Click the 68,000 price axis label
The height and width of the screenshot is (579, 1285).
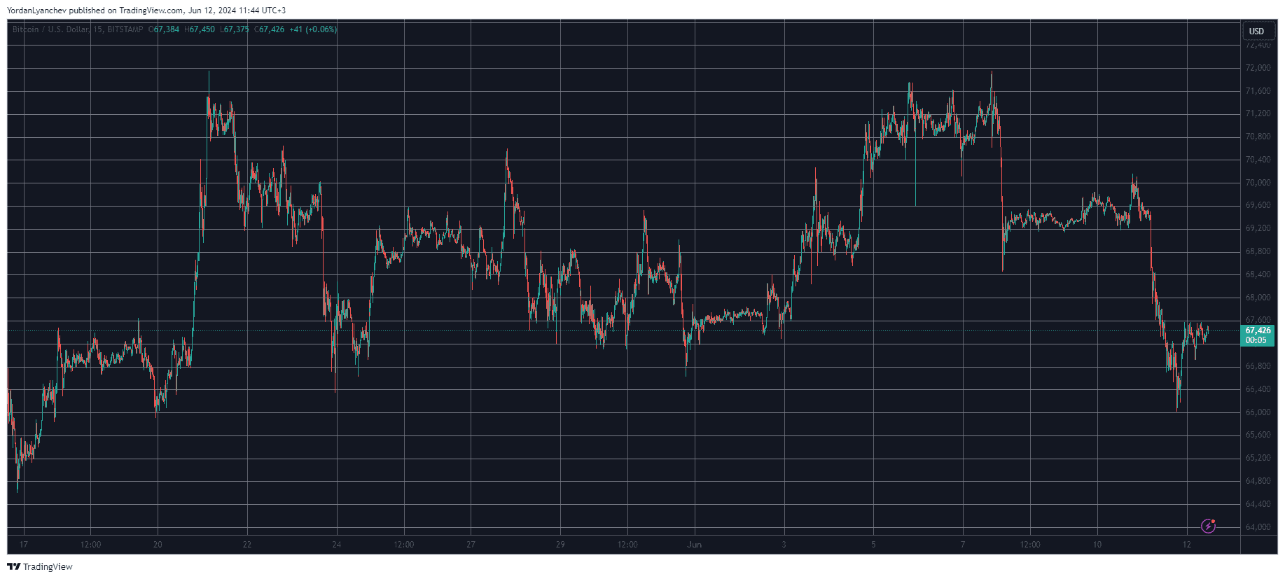1258,298
